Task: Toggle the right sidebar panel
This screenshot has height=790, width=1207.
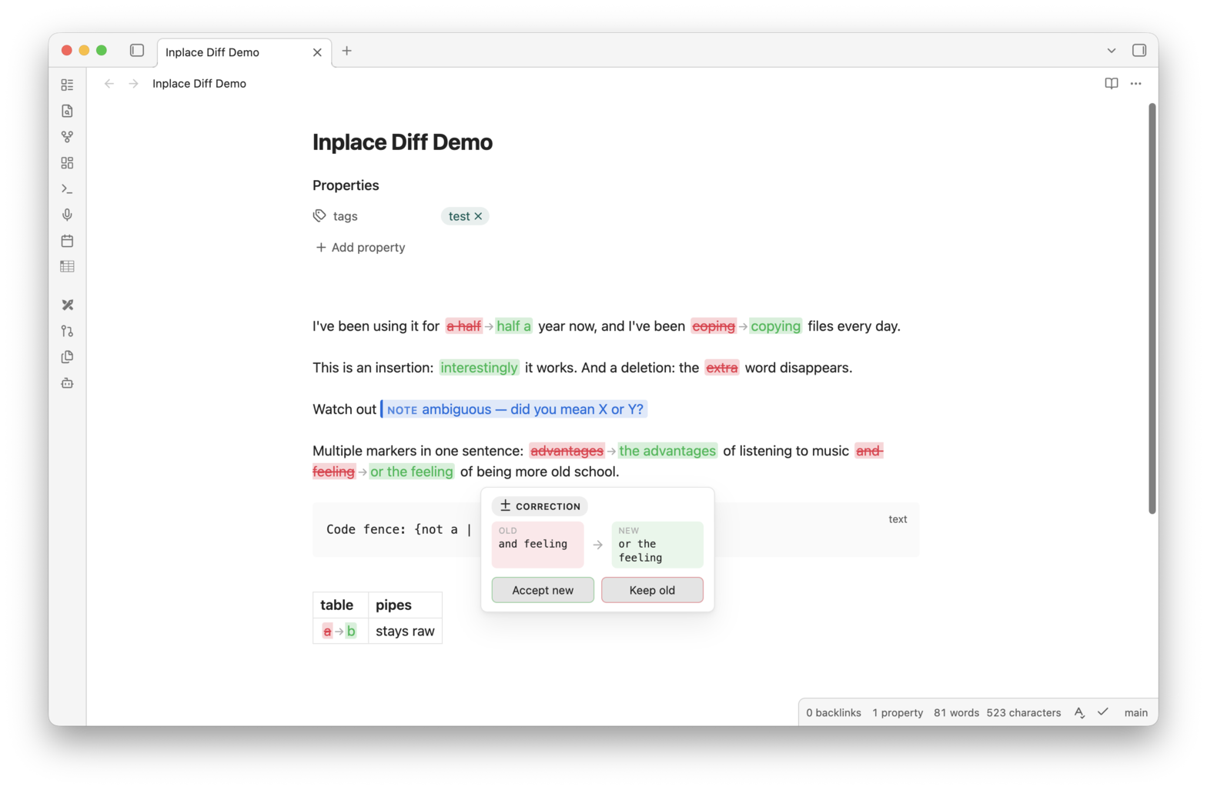Action: pyautogui.click(x=1139, y=50)
